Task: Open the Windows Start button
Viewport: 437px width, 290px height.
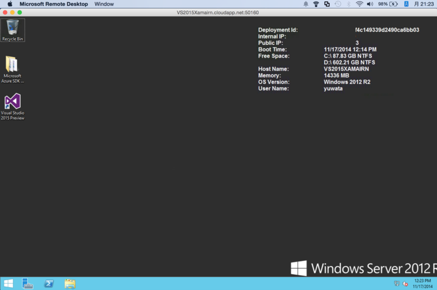Action: click(x=8, y=283)
